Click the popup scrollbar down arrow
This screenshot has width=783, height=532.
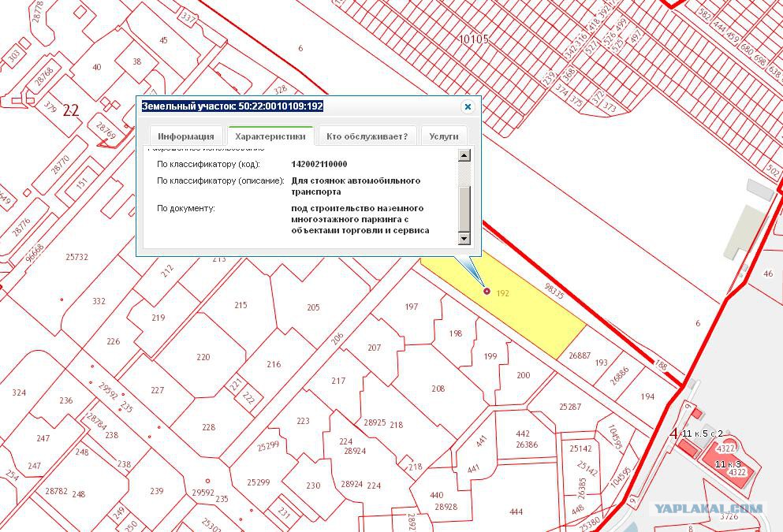click(x=464, y=238)
